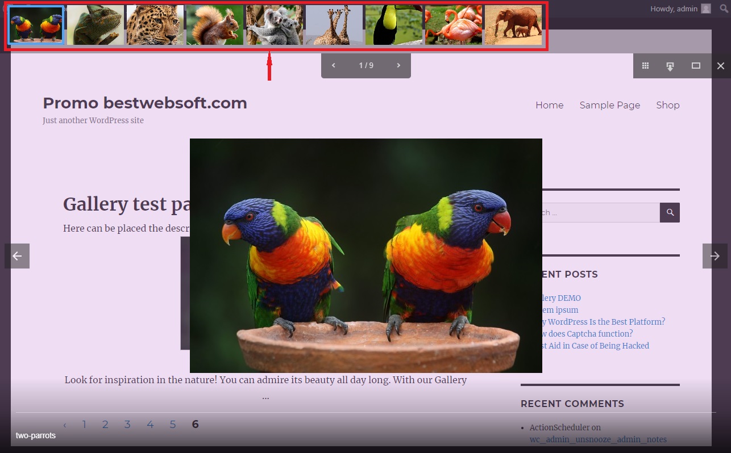
Task: Toggle fullscreen view icon
Action: coord(696,66)
